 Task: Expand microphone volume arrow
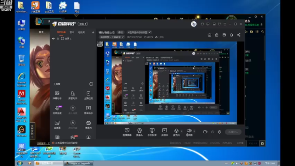[x=181, y=131]
